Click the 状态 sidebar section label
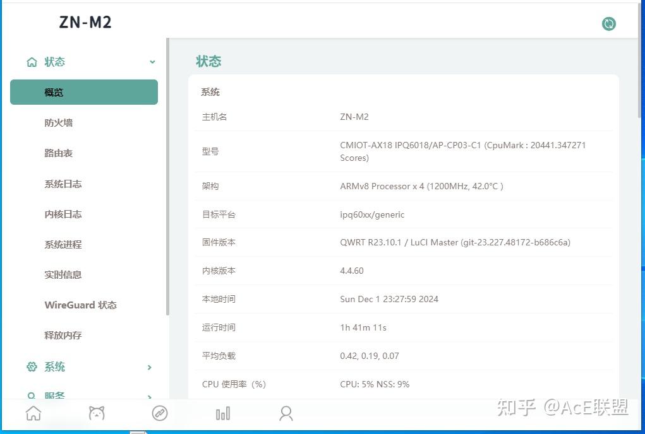645x434 pixels. [55, 62]
